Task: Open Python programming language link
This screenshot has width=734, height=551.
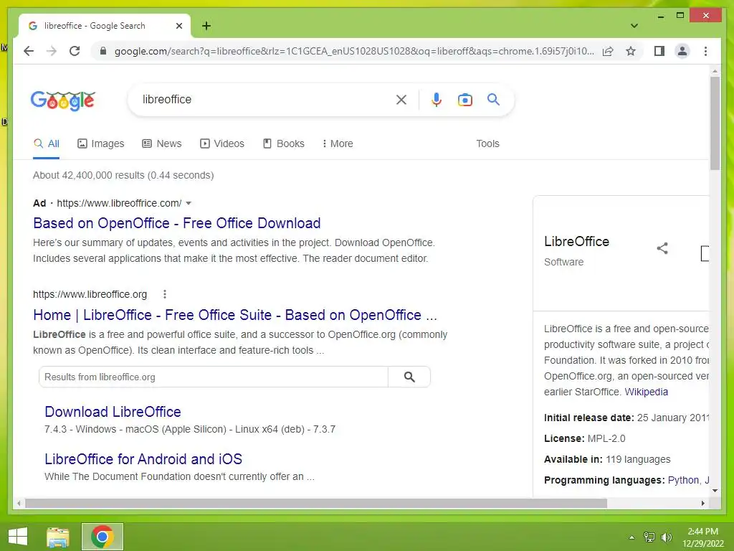Action: [x=683, y=480]
